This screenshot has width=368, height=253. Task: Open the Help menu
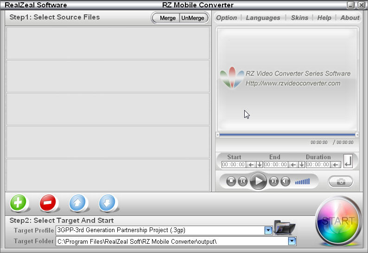(324, 18)
